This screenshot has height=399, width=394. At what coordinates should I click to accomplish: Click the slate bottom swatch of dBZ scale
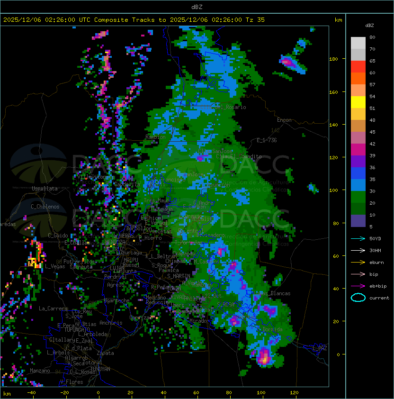[x=358, y=221]
